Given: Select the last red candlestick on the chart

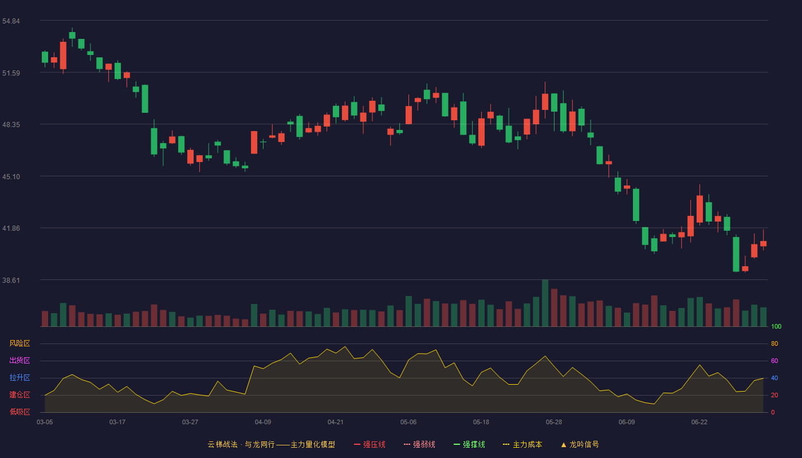Looking at the screenshot, I should tap(763, 243).
